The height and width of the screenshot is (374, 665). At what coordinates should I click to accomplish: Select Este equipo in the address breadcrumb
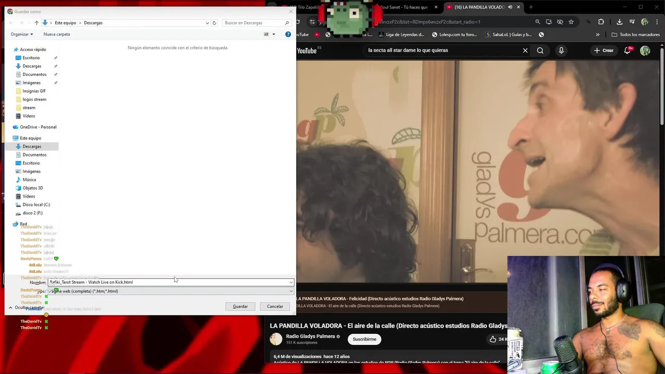pos(65,23)
